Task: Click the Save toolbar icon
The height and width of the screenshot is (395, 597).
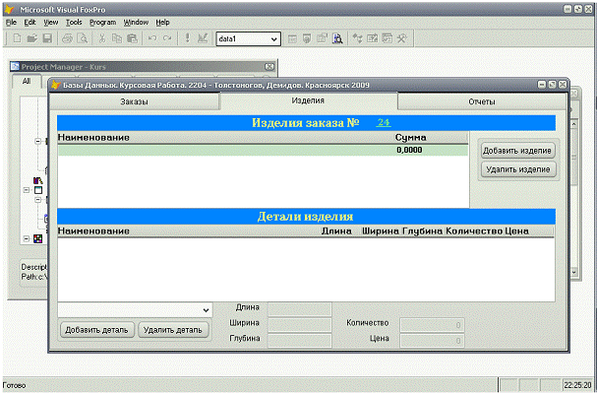Action: tap(45, 38)
